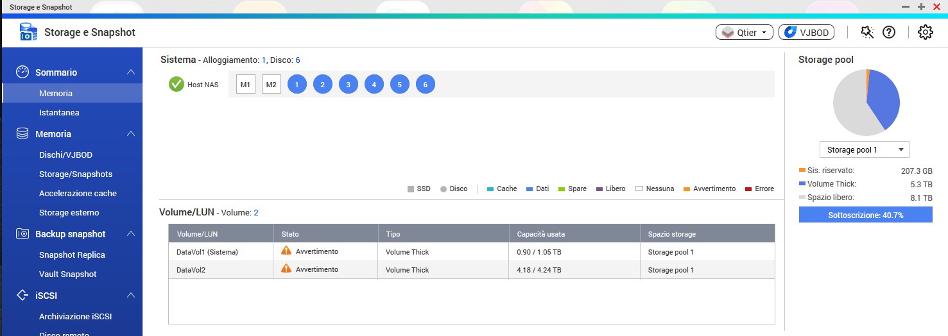Click the volume count link 2
This screenshot has width=948, height=336.
pyautogui.click(x=256, y=212)
